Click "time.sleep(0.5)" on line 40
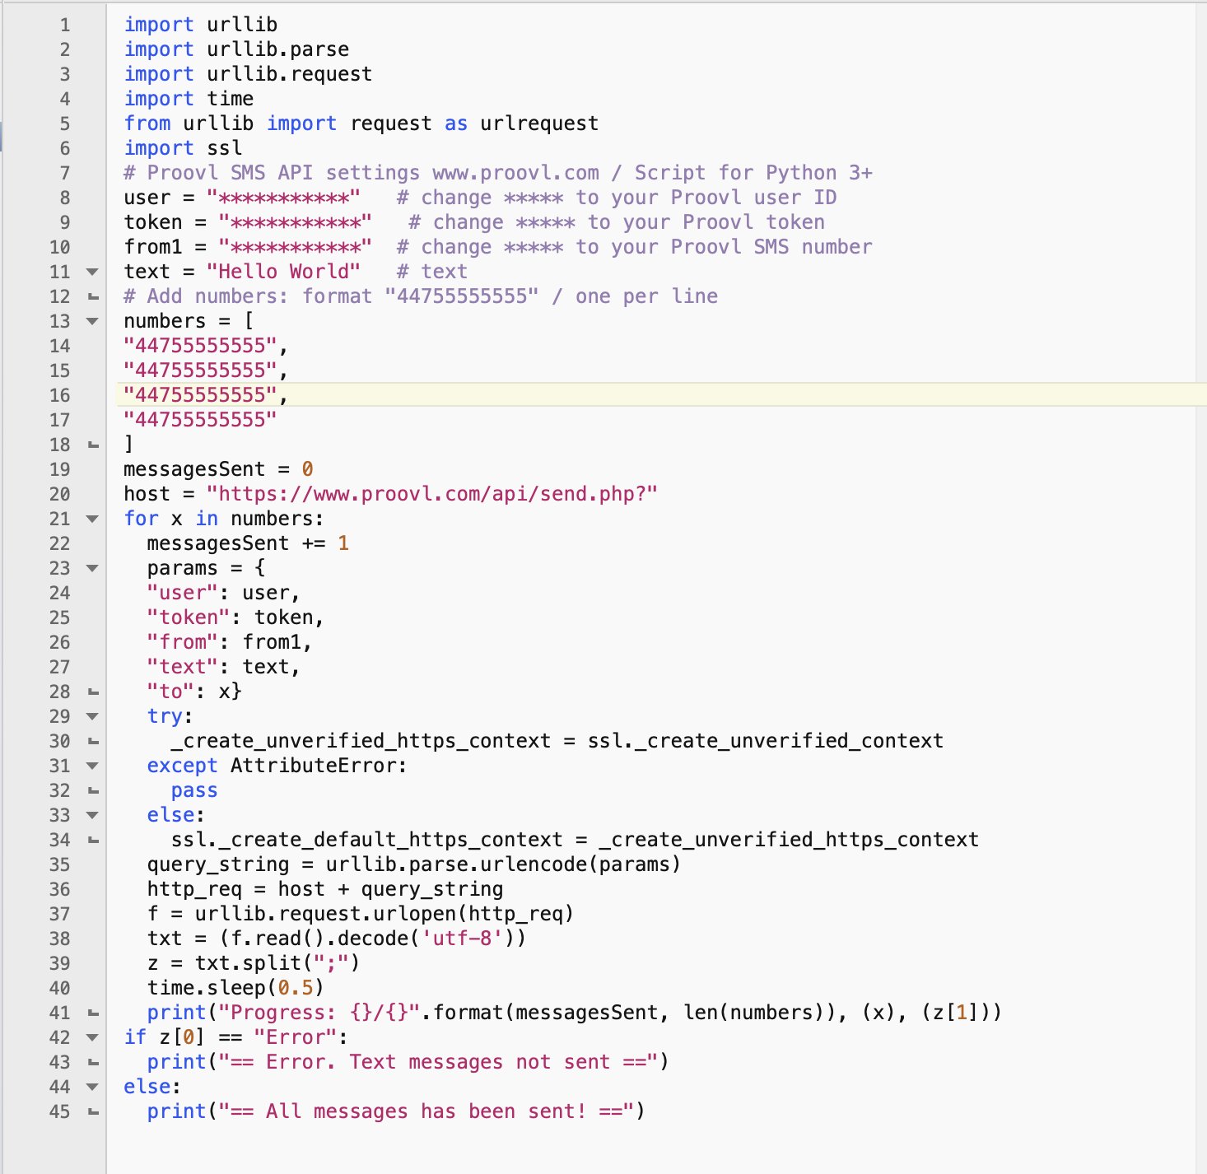1207x1174 pixels. pos(235,988)
